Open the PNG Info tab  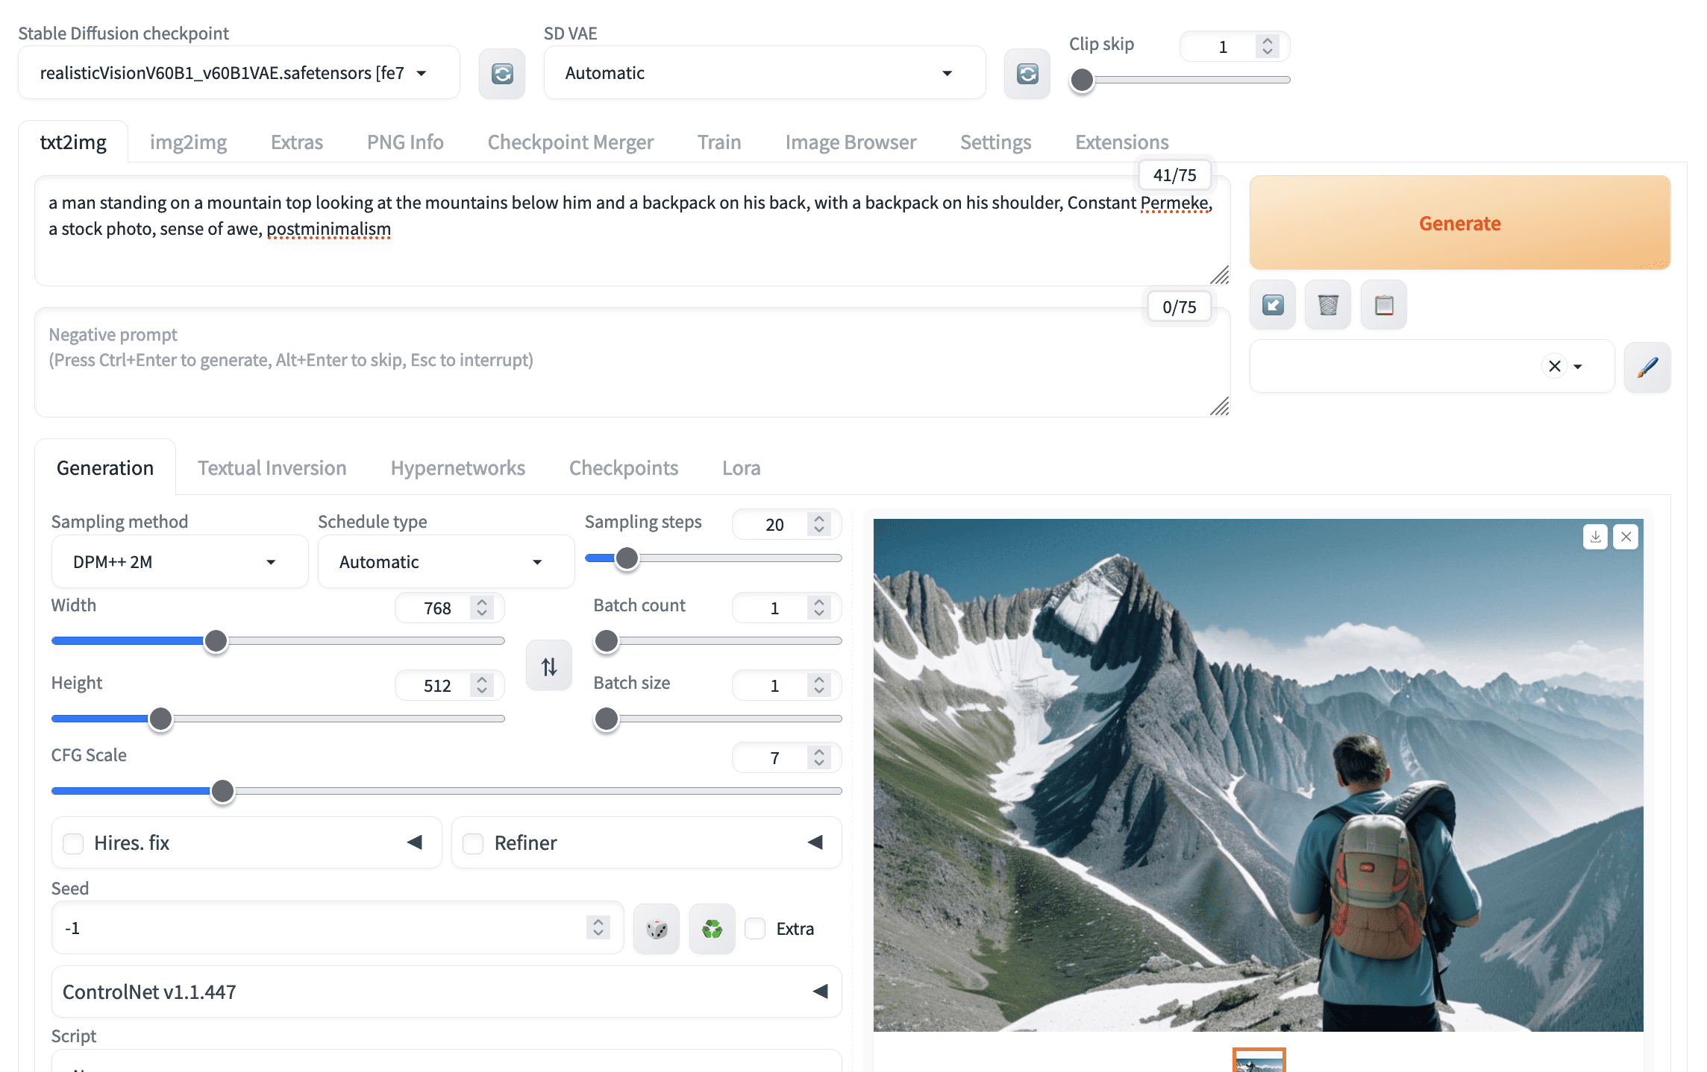405,142
